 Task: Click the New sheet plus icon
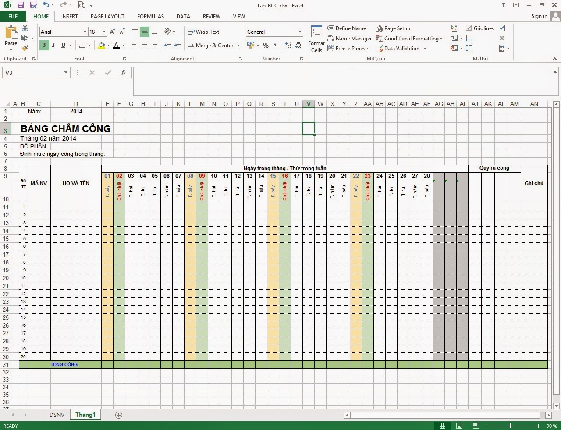(119, 415)
